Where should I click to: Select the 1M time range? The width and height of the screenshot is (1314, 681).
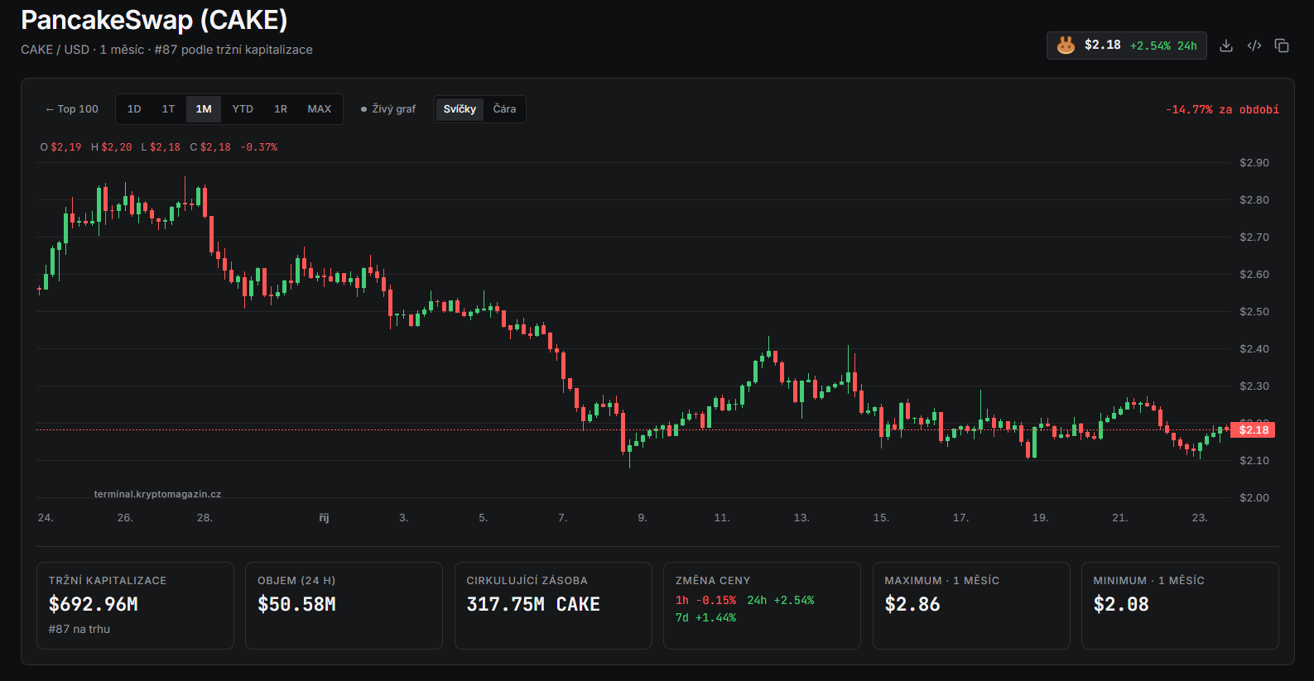[204, 109]
